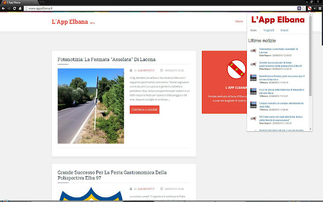Open the popup link Ecco la storia della batterina
This screenshot has height=202, width=323.
click(282, 91)
